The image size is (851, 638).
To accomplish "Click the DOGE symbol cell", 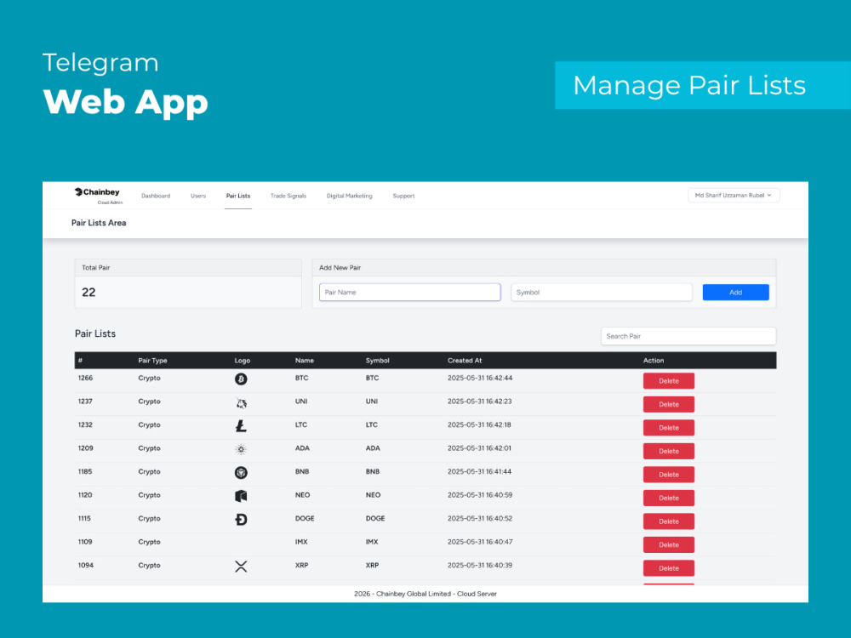I will (375, 518).
